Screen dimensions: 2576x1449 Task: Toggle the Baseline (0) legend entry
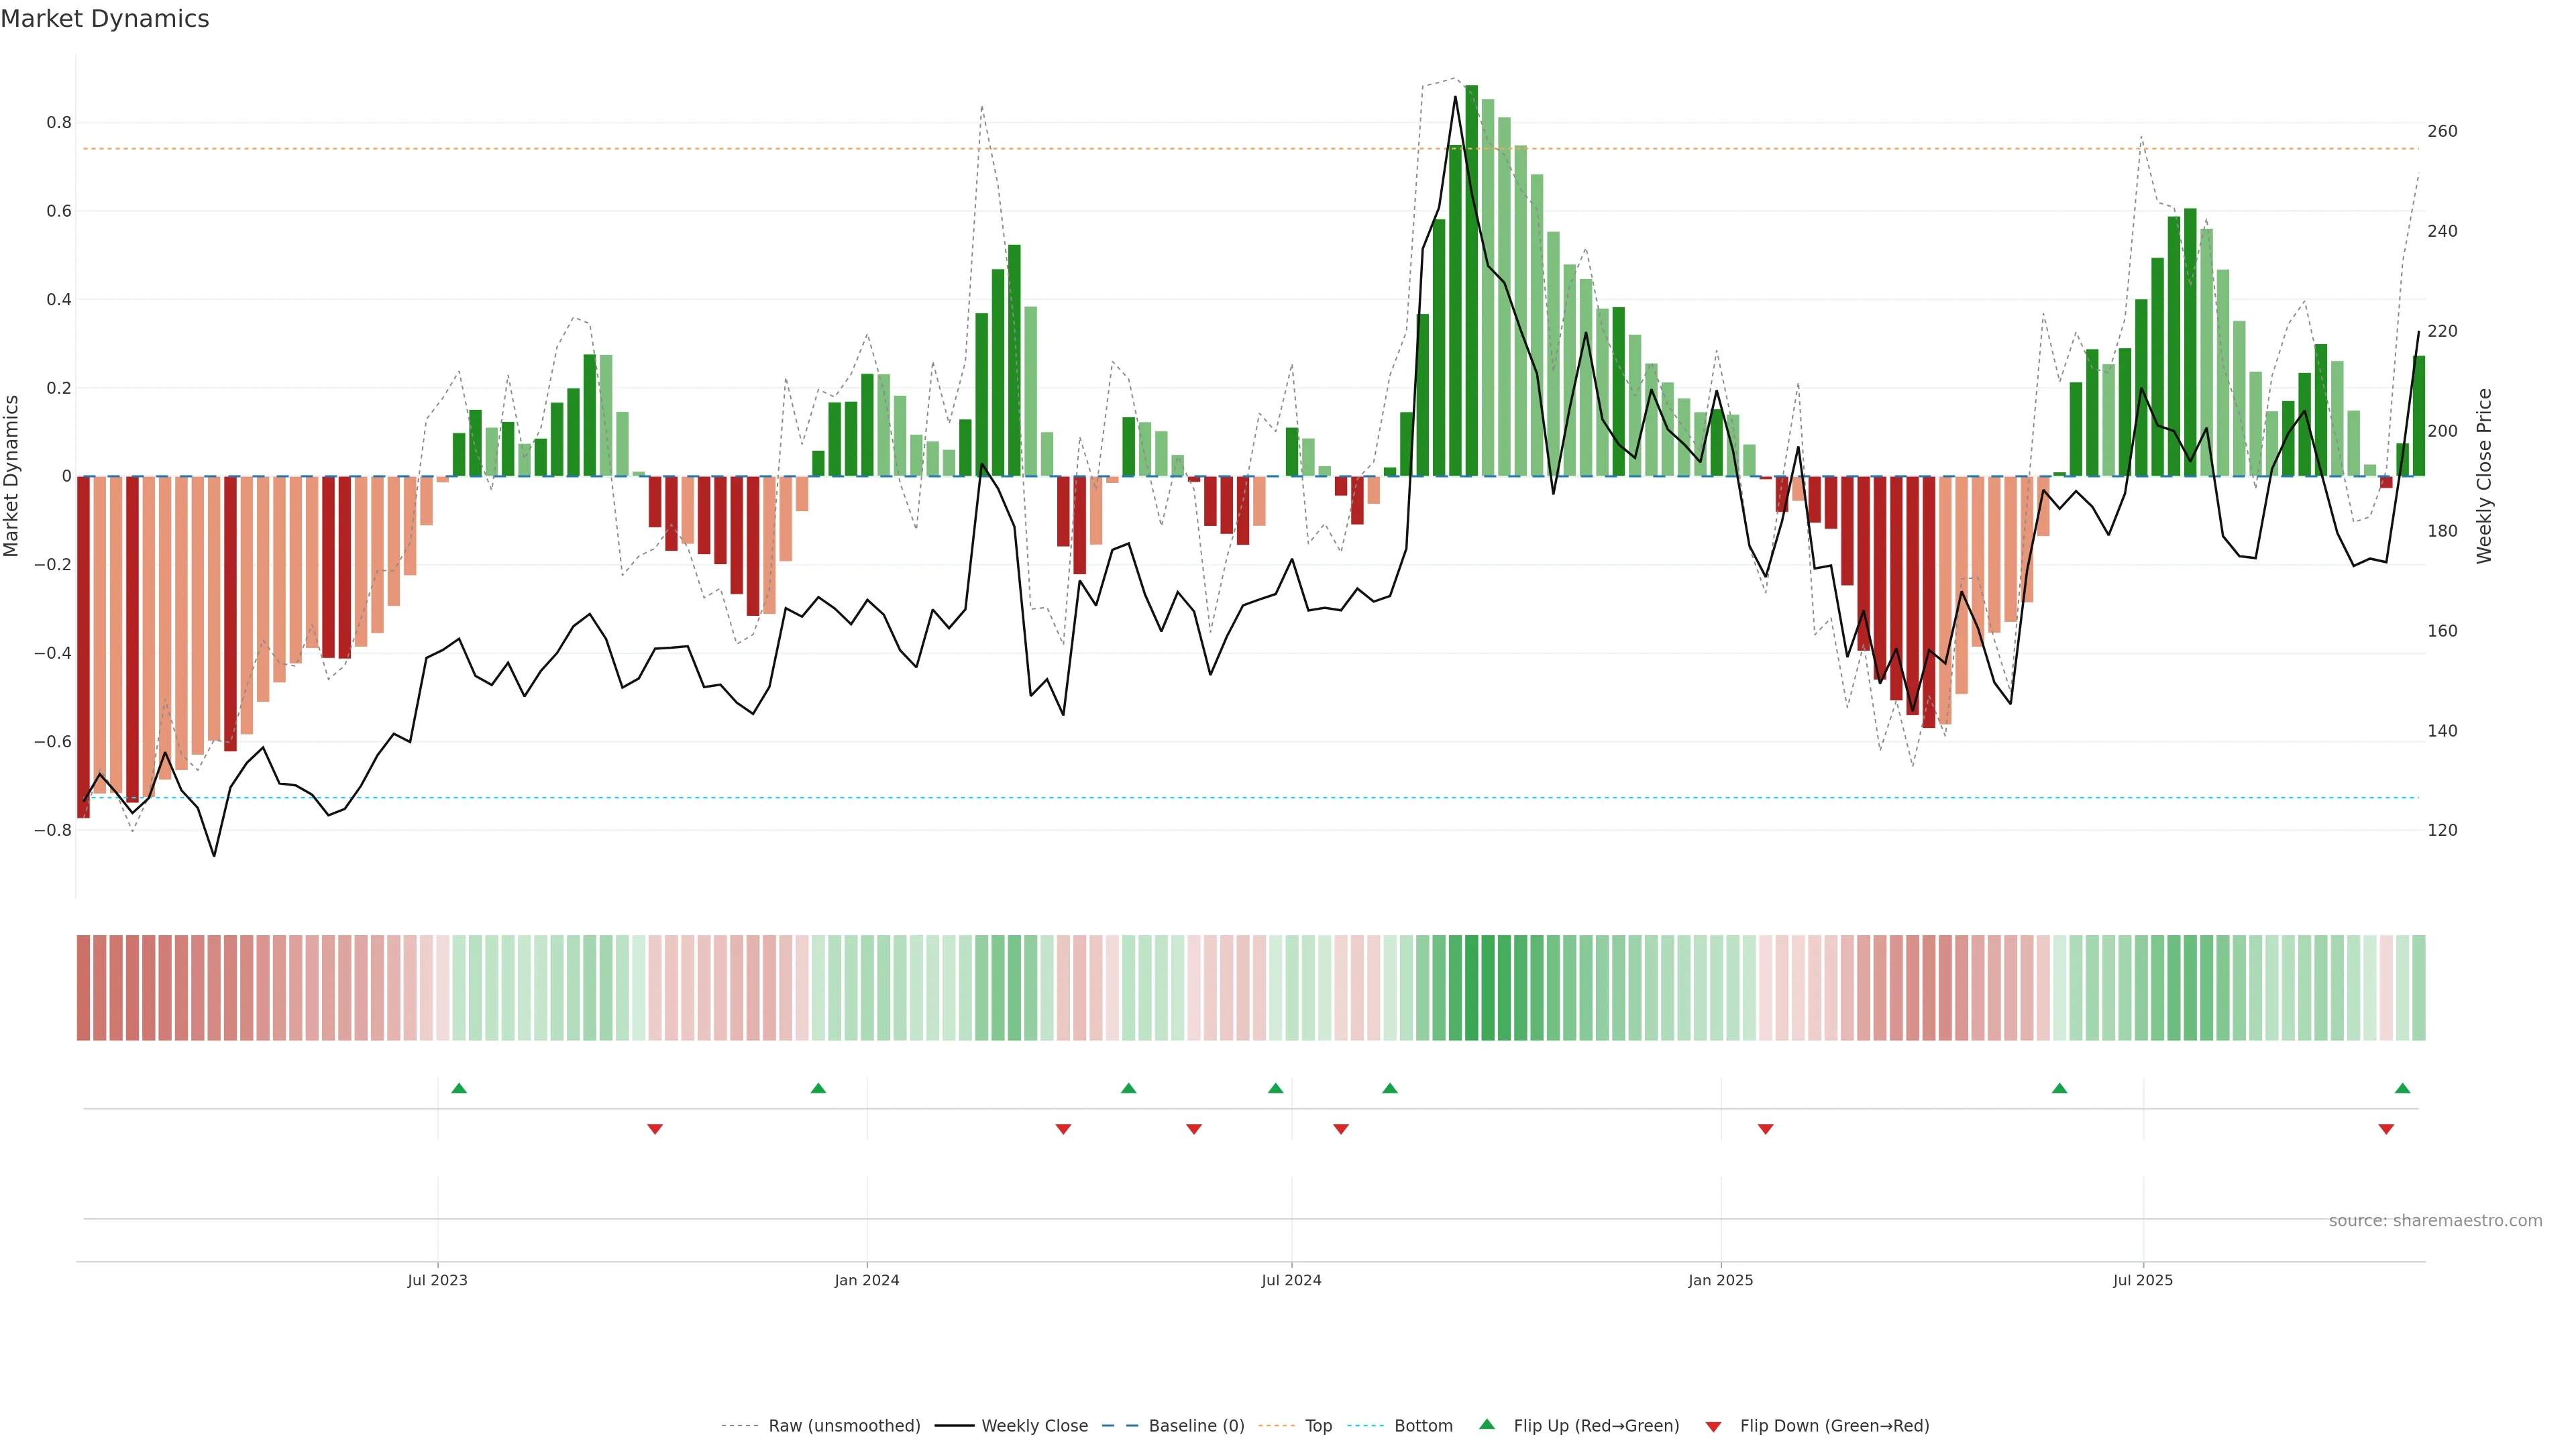1196,1426
